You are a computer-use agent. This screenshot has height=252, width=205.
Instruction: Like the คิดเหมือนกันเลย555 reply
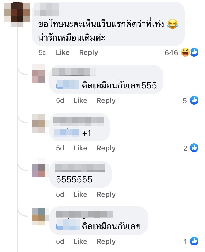tap(80, 100)
